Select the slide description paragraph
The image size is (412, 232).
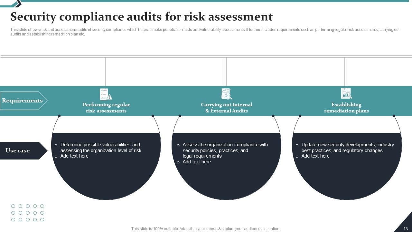coord(205,32)
